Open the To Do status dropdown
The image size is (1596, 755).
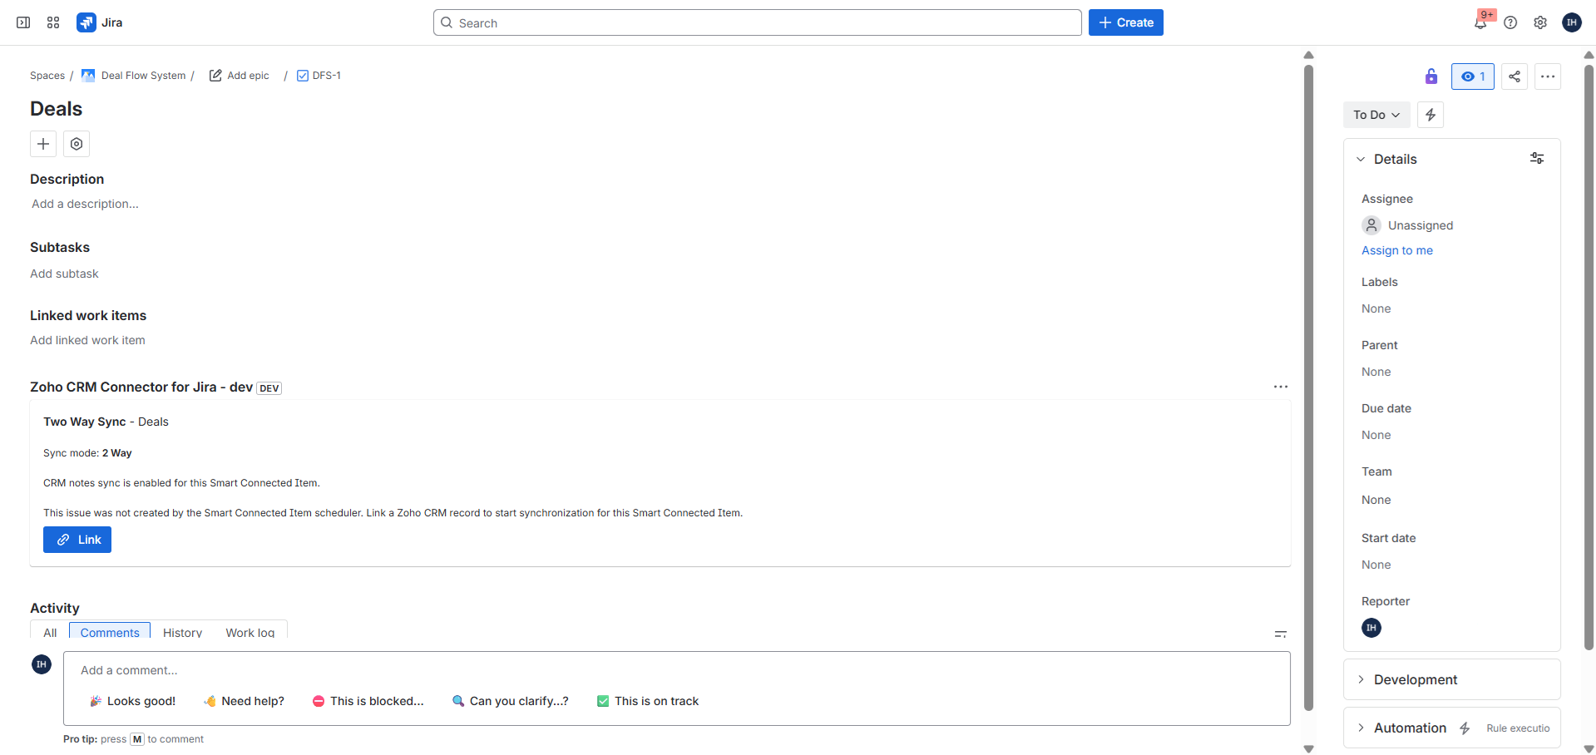click(1376, 115)
